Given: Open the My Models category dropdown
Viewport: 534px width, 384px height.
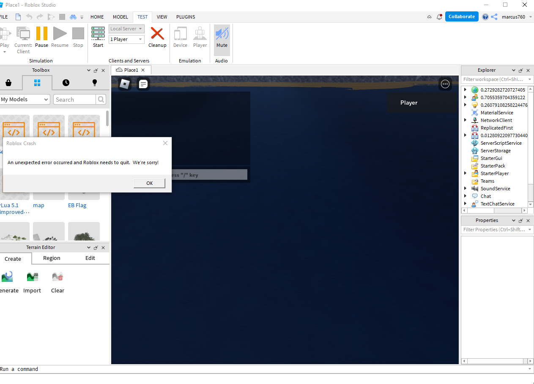Looking at the screenshot, I should coord(25,100).
